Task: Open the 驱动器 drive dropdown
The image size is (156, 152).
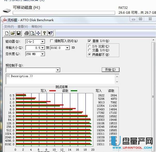Action: point(43,42)
